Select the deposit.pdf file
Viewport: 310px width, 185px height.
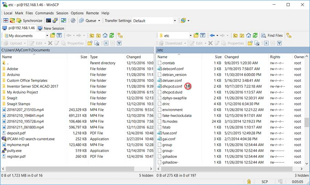16,133
